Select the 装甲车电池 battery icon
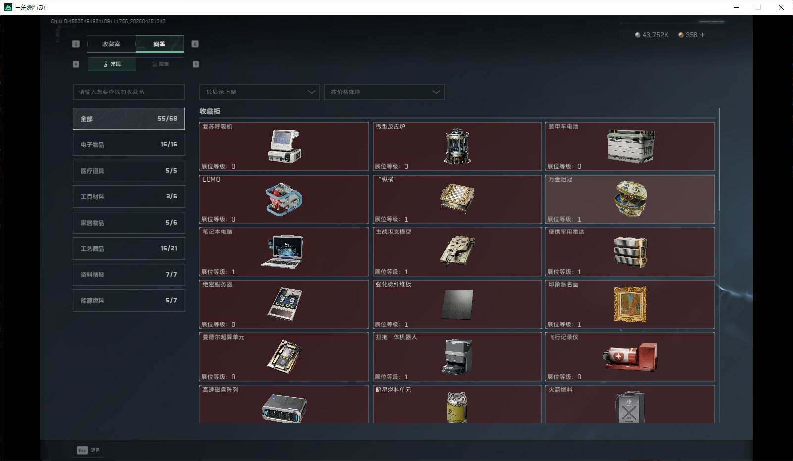This screenshot has height=461, width=793. [x=630, y=146]
